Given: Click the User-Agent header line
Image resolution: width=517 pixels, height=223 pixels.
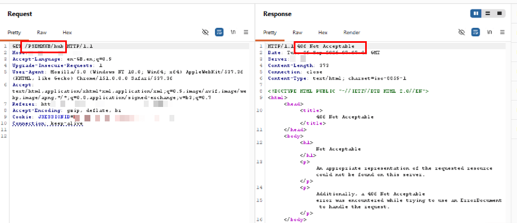Looking at the screenshot, I should click(x=128, y=75).
